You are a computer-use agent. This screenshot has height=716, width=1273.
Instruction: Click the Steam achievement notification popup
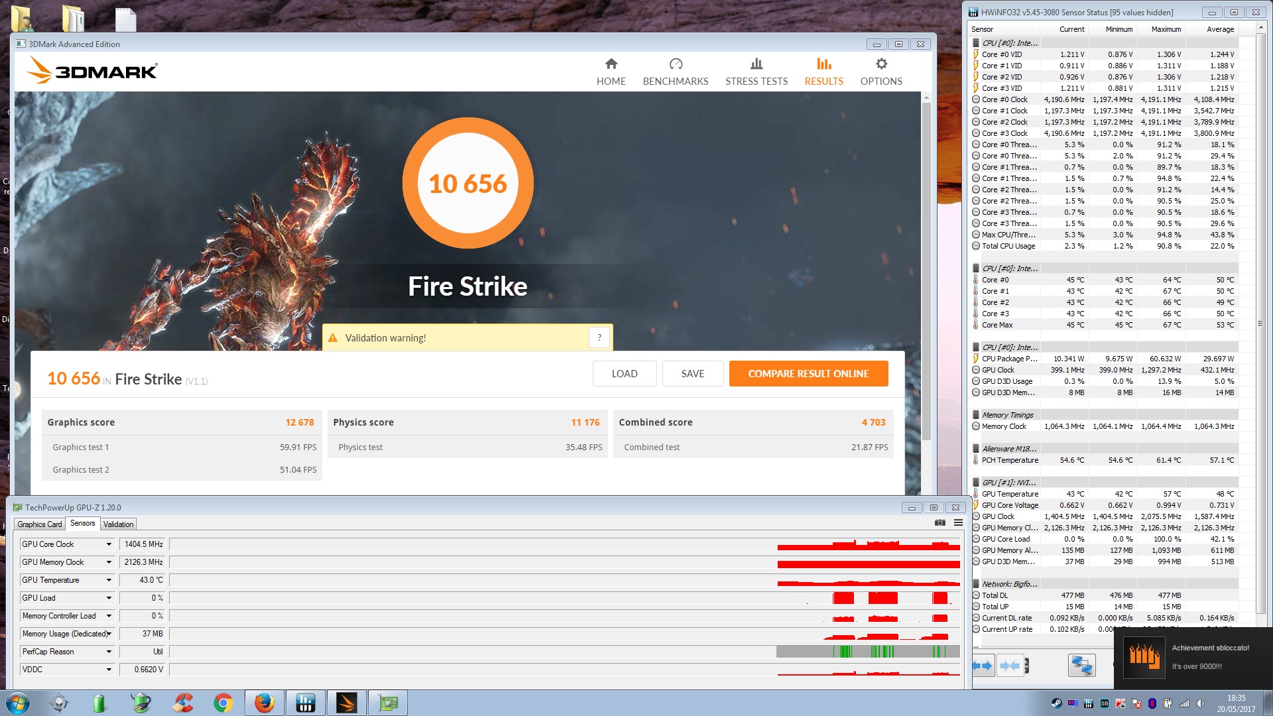coord(1193,658)
